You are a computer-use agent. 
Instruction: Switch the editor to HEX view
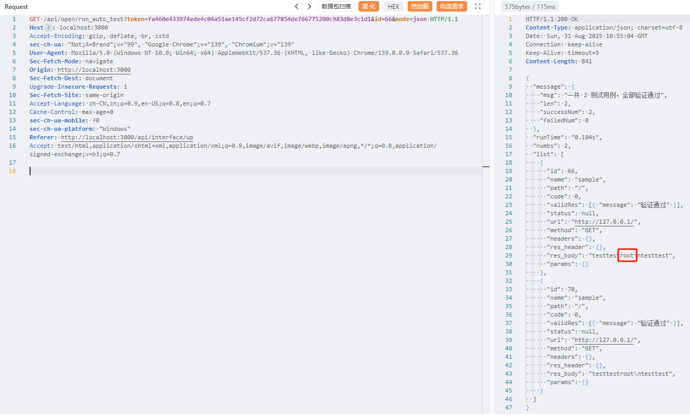tap(393, 6)
